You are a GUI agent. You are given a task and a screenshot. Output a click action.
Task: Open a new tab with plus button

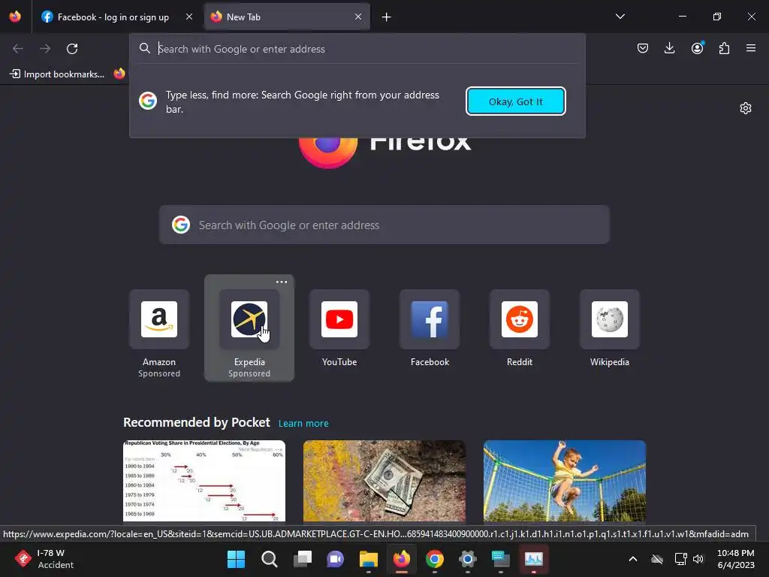(x=387, y=17)
